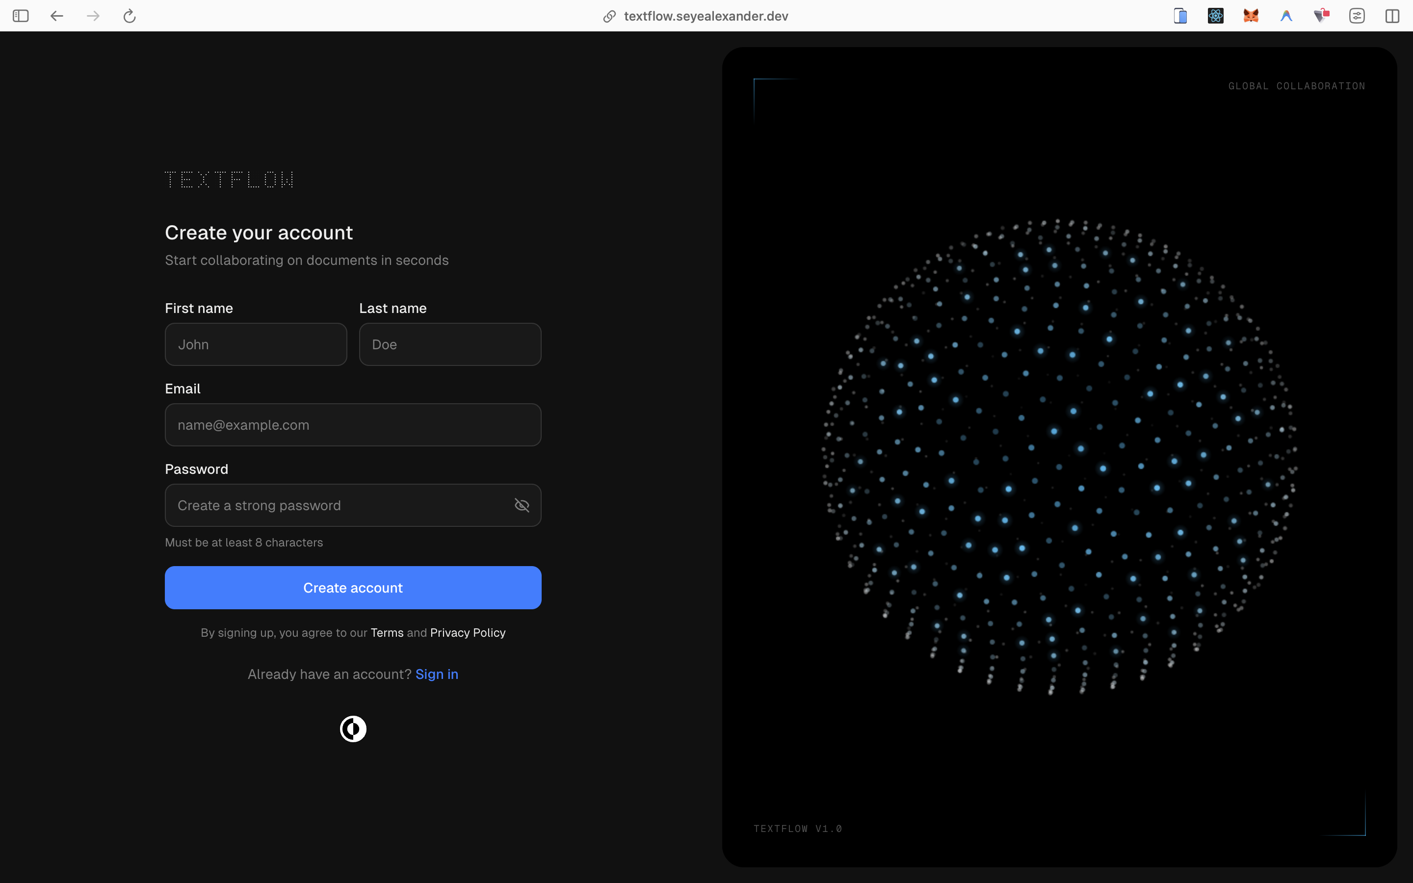Screen dimensions: 1413x883
Task: Open the Sign in link
Action: pos(436,674)
